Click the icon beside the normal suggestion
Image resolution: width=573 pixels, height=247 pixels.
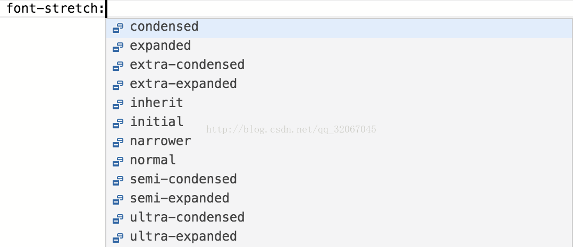[x=117, y=162]
